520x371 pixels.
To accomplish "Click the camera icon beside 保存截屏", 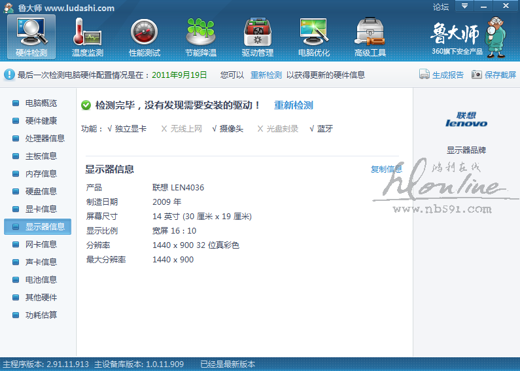I will click(477, 75).
